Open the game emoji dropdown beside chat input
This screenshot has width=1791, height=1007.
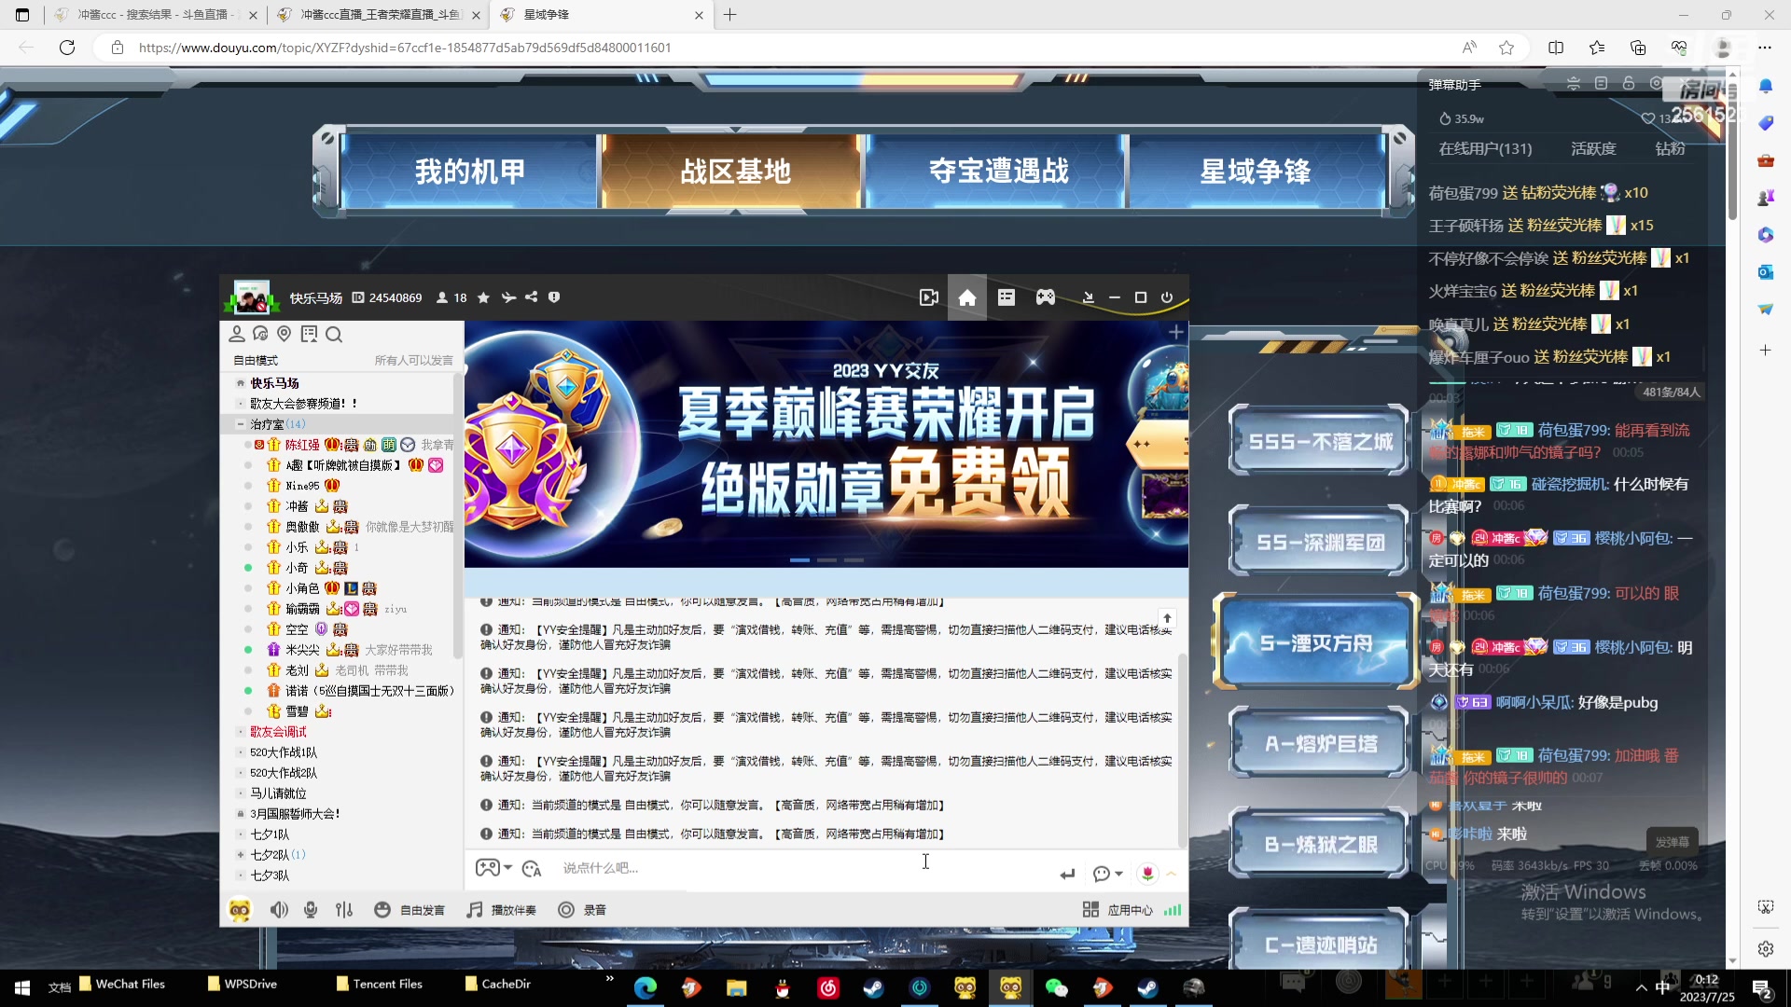pyautogui.click(x=493, y=868)
